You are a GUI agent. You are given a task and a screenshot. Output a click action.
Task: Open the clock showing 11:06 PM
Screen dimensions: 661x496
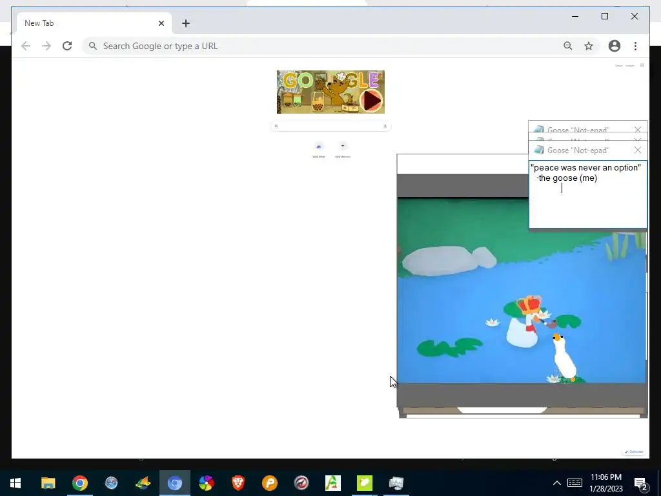click(x=605, y=483)
